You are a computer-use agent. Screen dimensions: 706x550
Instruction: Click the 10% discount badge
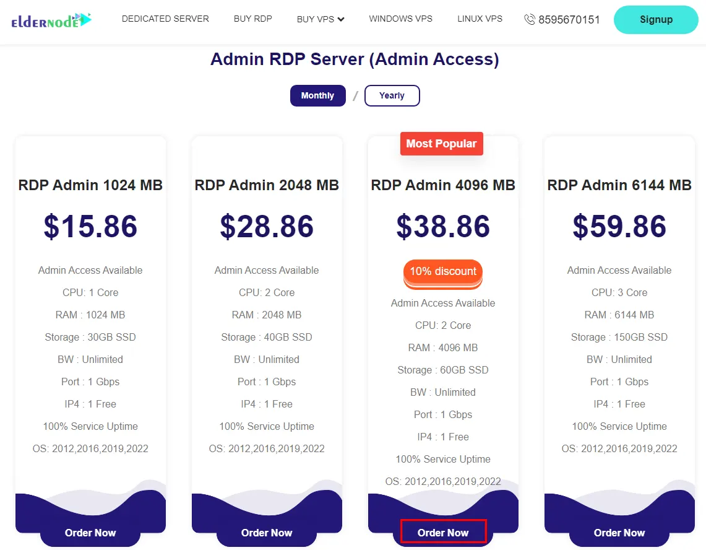[443, 271]
